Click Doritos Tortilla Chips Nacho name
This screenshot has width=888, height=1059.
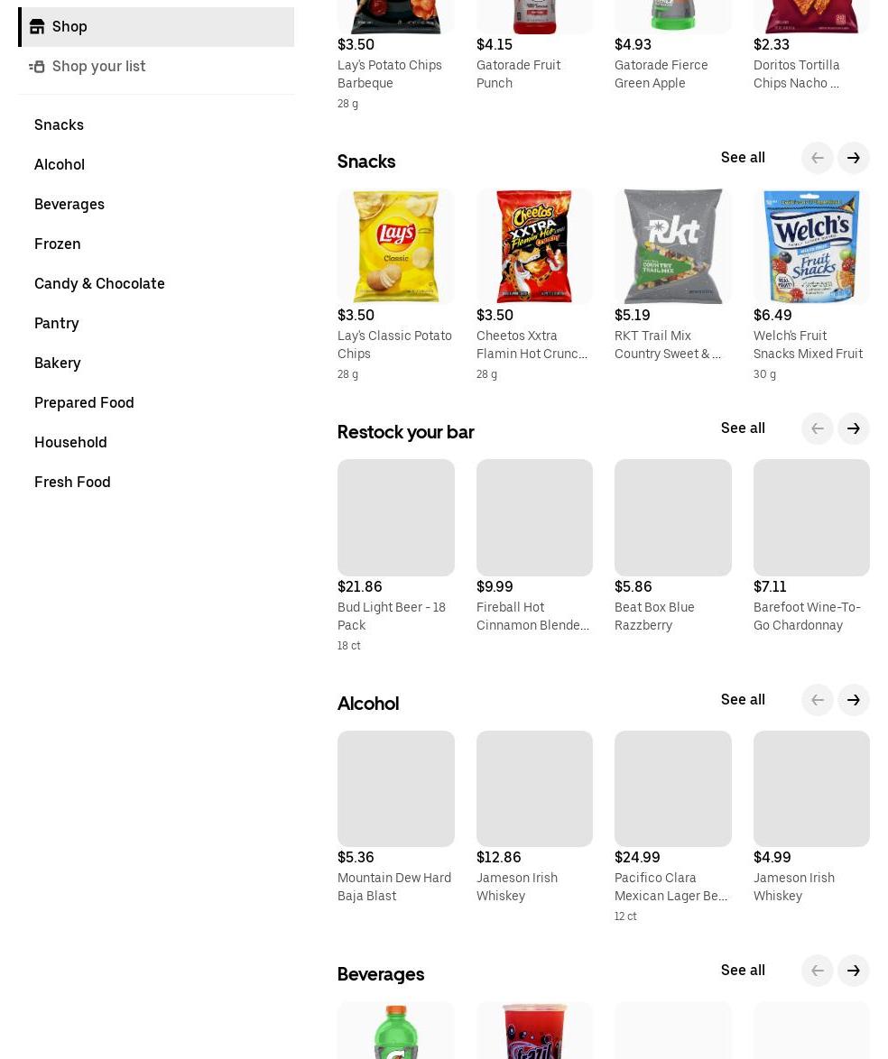tap(797, 74)
